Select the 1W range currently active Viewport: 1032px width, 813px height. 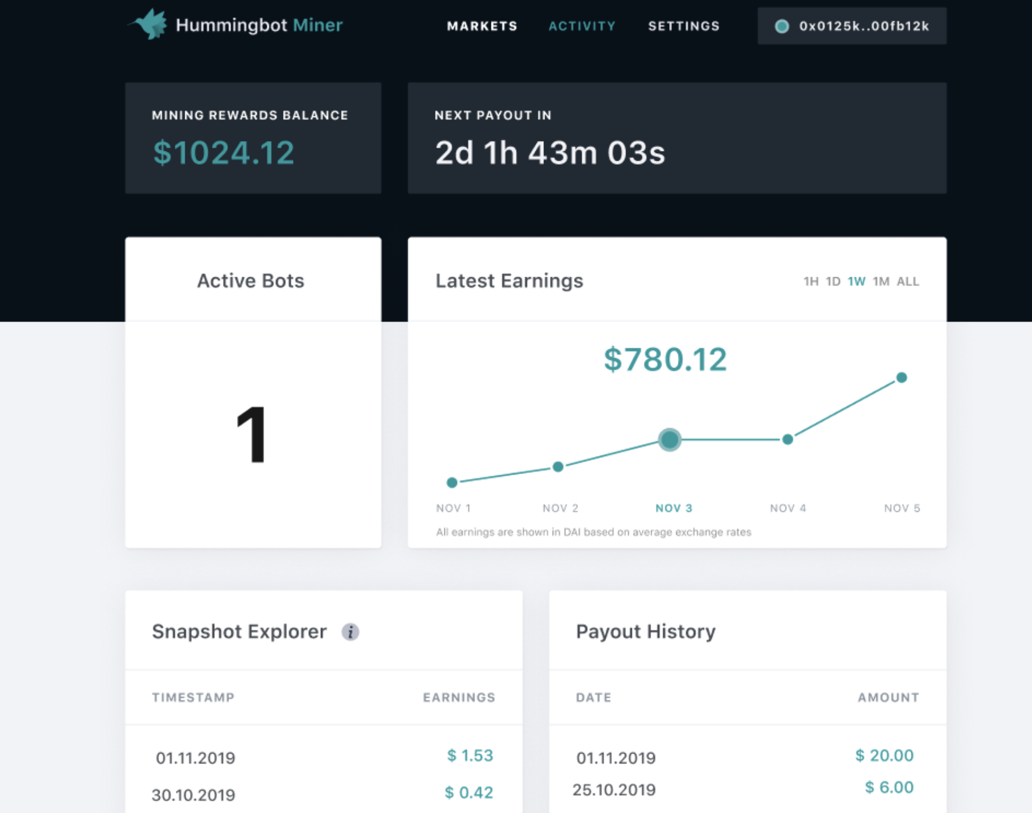point(857,281)
